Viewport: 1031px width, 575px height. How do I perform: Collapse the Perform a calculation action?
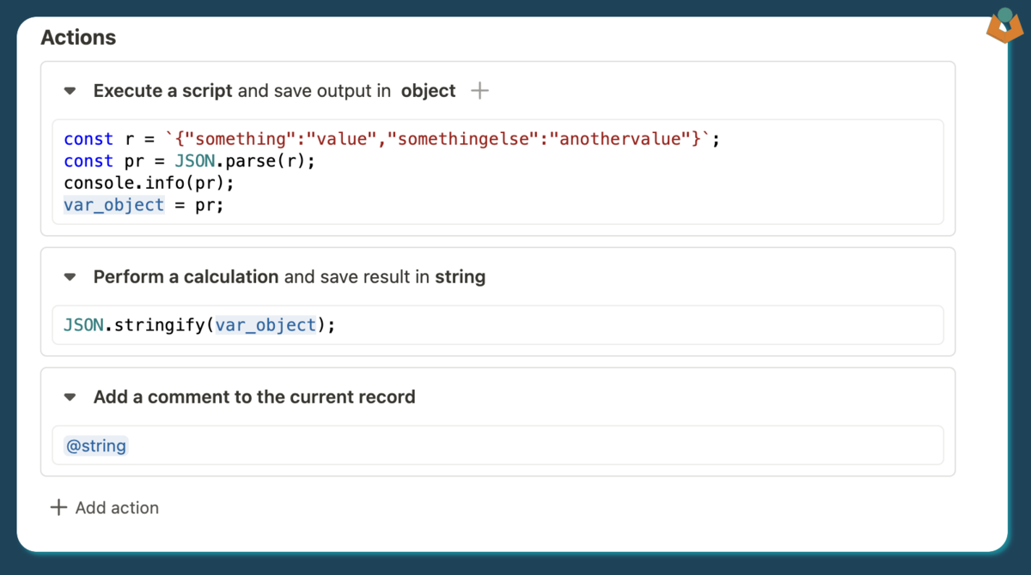click(x=70, y=276)
